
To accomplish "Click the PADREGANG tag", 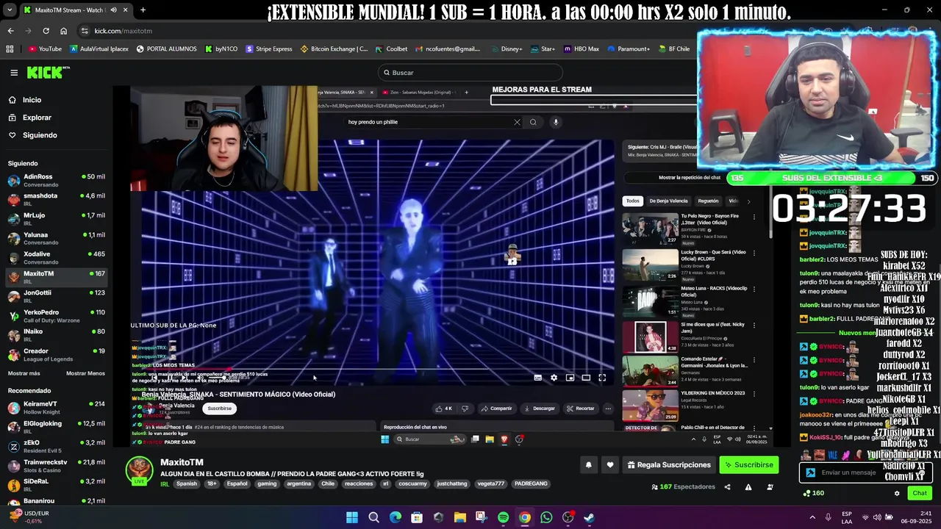I will click(531, 484).
